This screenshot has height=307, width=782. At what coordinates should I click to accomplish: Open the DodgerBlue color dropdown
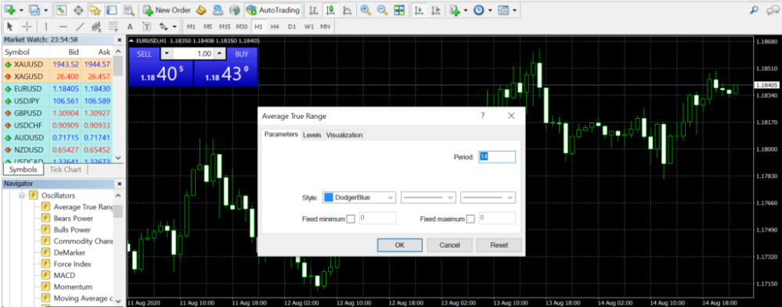[x=359, y=198]
